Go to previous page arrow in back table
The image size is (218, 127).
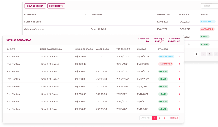196,54
